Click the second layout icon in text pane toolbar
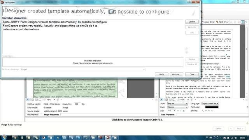Screen dimensions: 249x140 coord(170,100)
